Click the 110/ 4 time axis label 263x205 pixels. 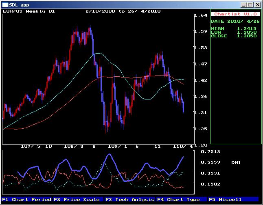pyautogui.click(x=183, y=147)
